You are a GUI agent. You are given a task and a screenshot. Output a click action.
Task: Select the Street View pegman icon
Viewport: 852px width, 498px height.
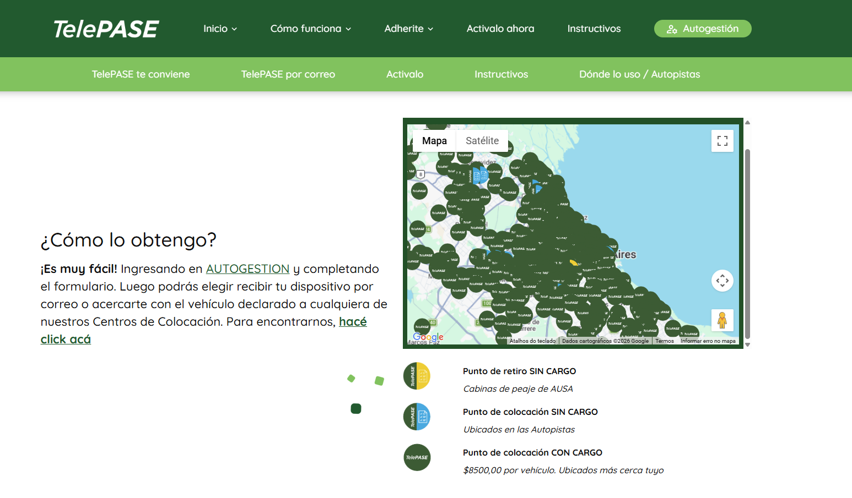point(722,320)
